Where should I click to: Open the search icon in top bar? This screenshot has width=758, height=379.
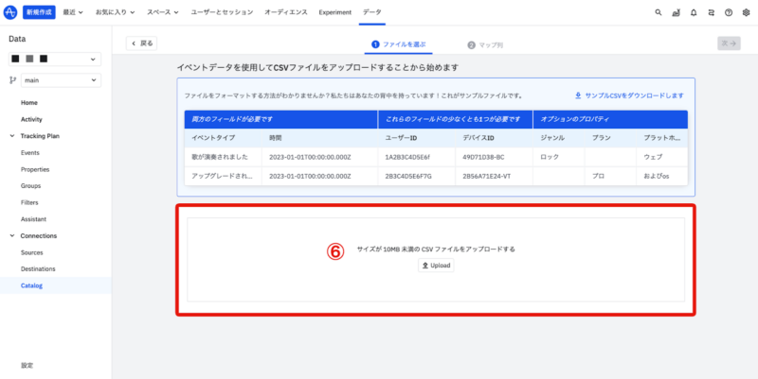658,12
